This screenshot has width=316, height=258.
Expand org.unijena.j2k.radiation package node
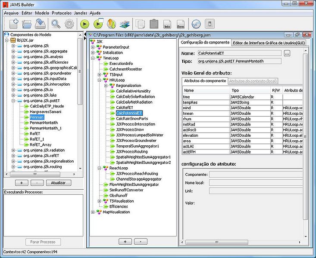(13, 150)
